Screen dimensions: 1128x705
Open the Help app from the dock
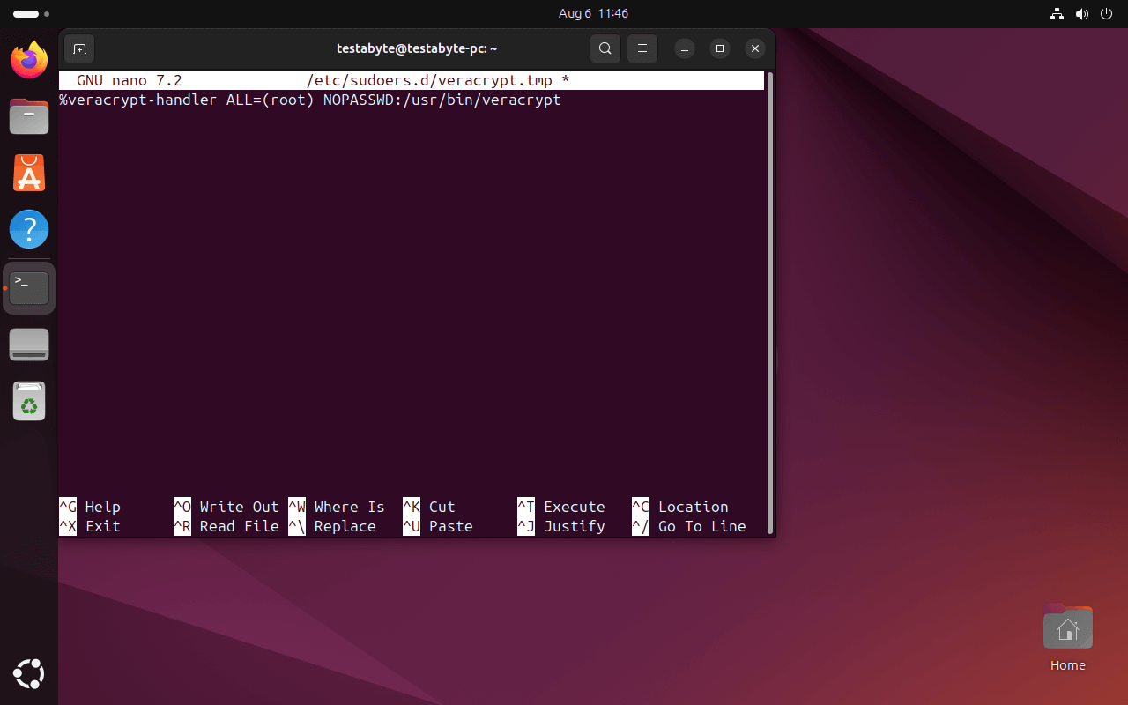29,229
